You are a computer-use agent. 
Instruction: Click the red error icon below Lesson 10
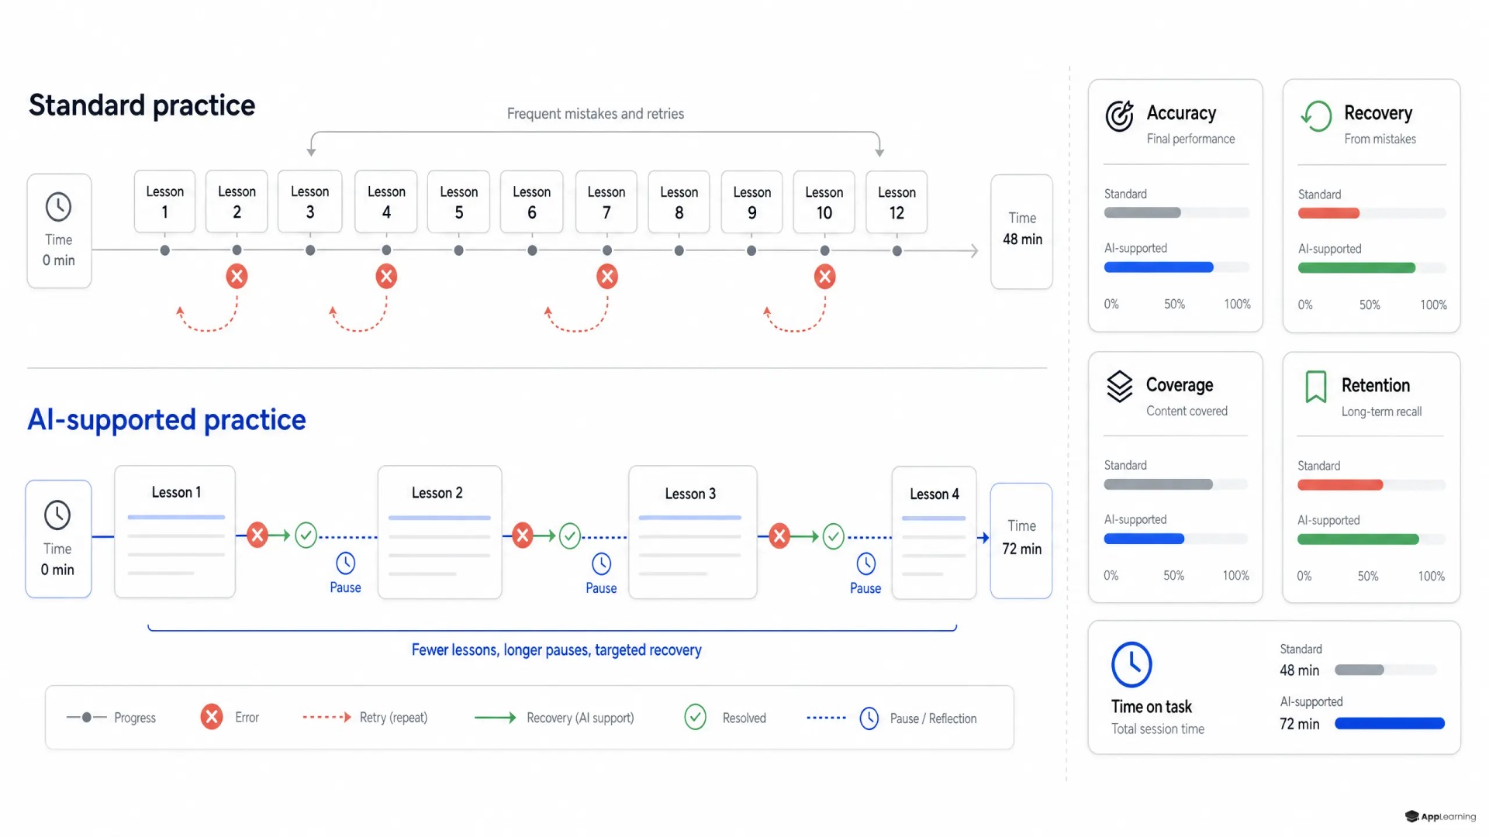coord(824,277)
